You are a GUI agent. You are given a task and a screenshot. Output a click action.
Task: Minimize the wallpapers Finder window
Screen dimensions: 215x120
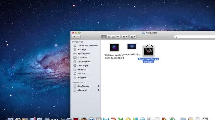tap(76, 33)
